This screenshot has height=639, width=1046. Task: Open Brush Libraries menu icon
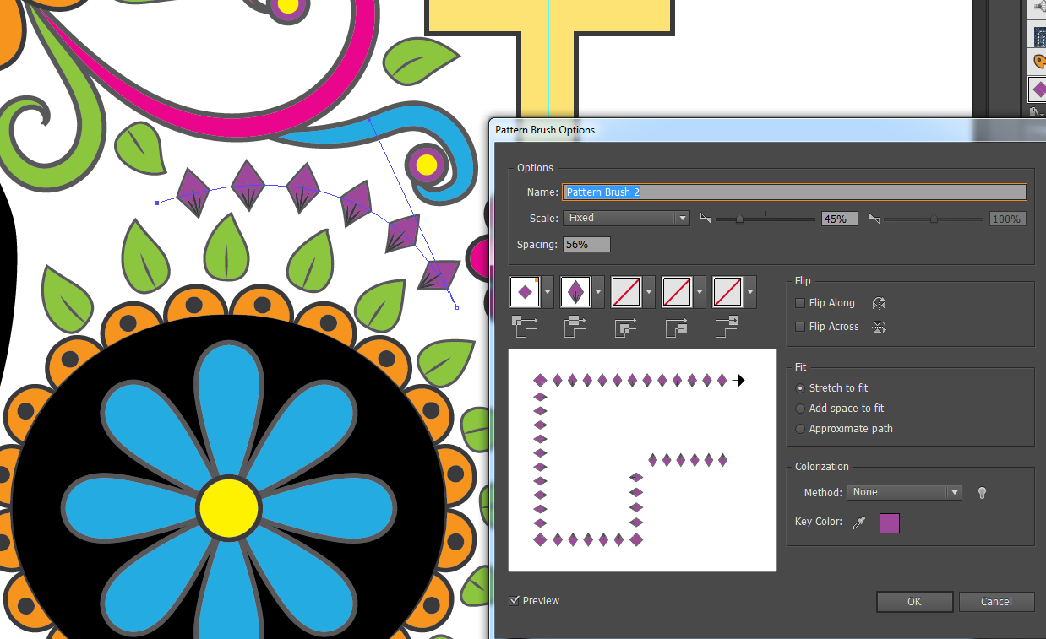1037,111
